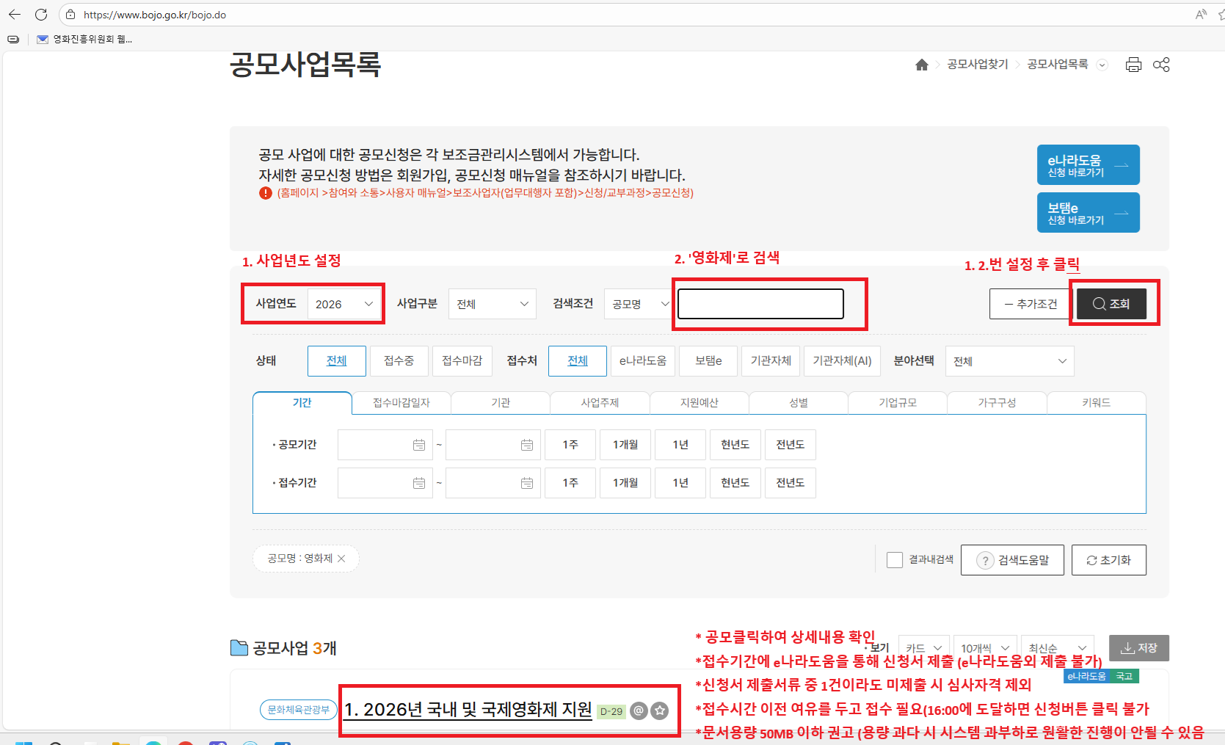Expand the 사업구분 전체 dropdown
Image resolution: width=1225 pixels, height=745 pixels.
[492, 304]
